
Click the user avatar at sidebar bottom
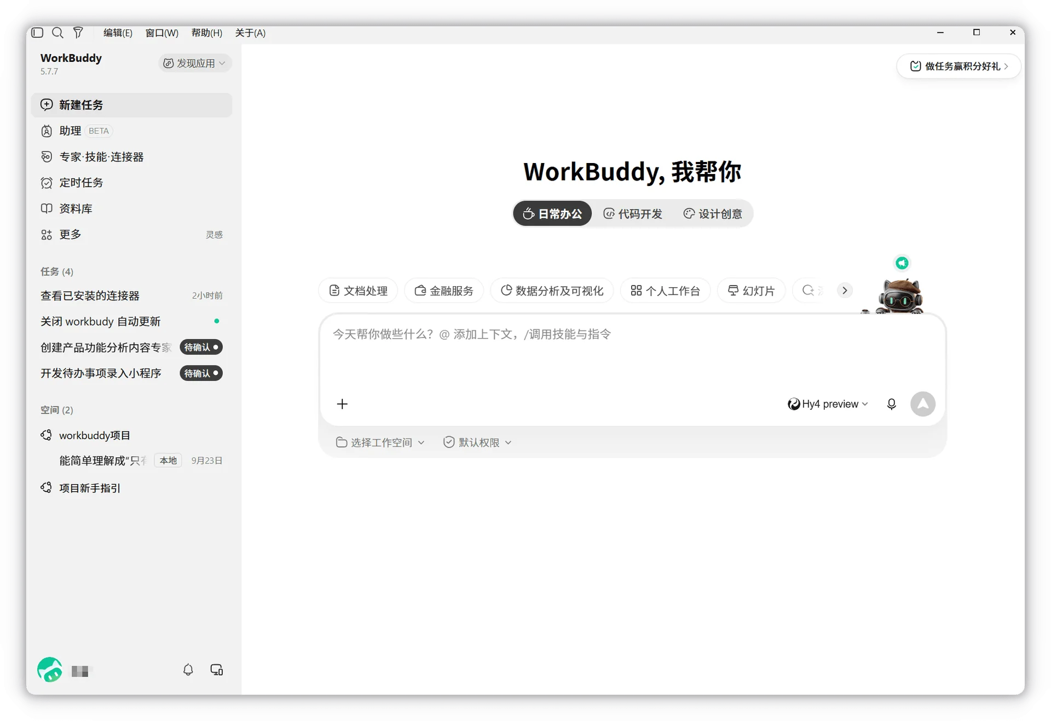50,670
